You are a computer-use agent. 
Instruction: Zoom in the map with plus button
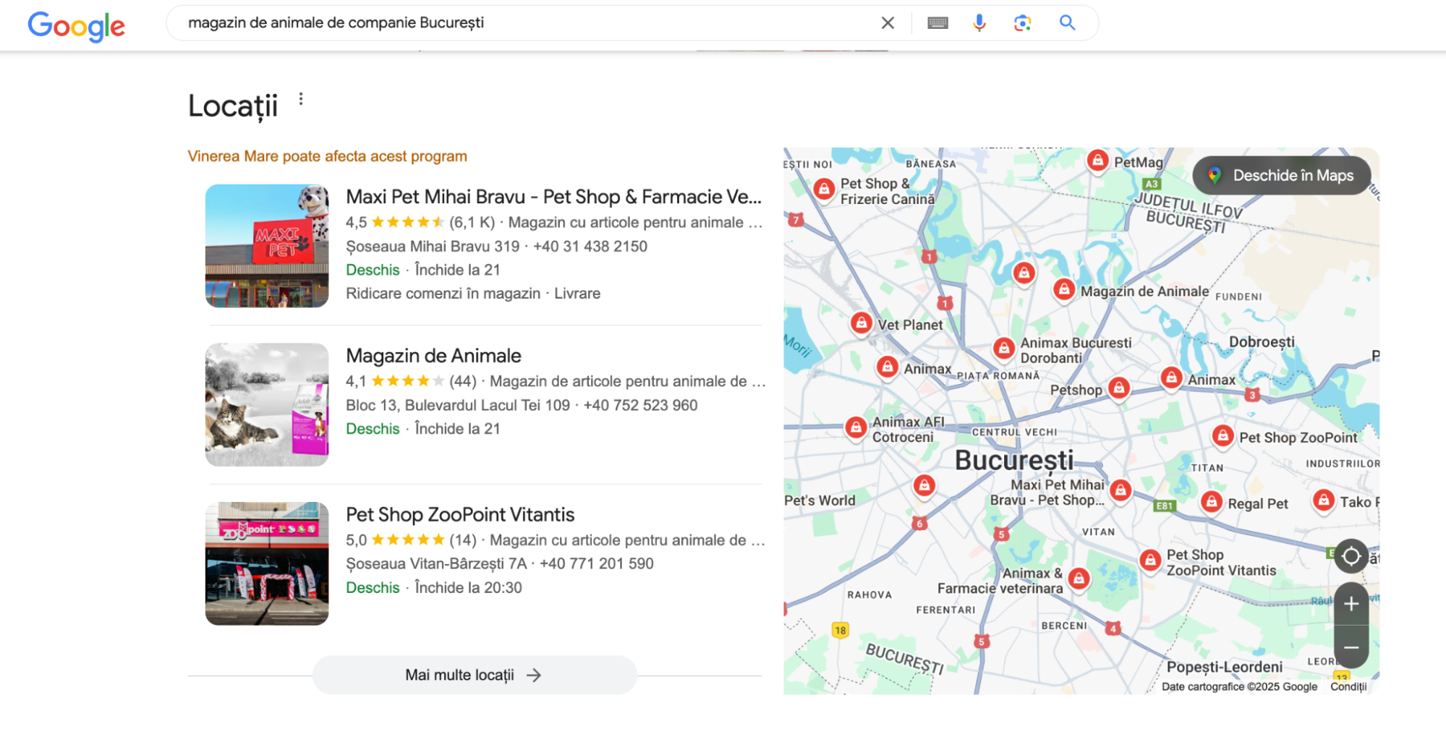[x=1351, y=604]
